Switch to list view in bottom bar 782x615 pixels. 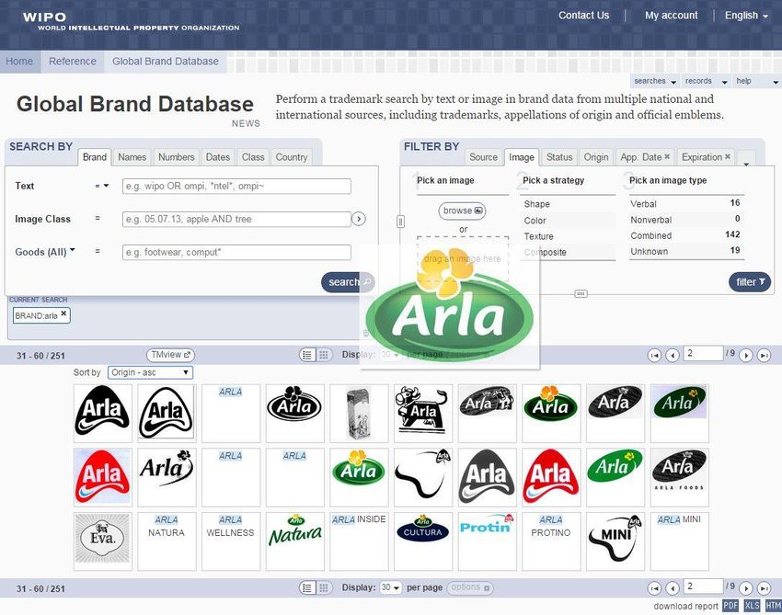[x=307, y=588]
